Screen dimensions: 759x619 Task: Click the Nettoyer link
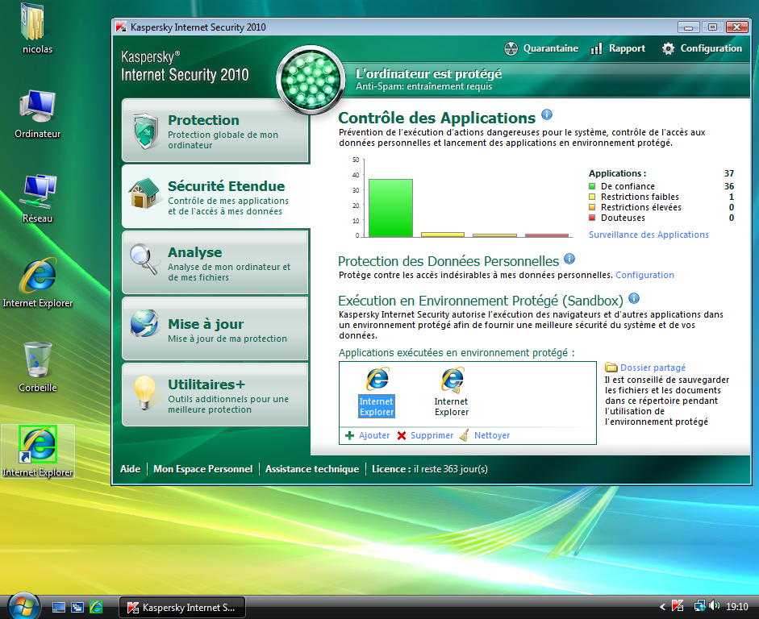tap(492, 435)
